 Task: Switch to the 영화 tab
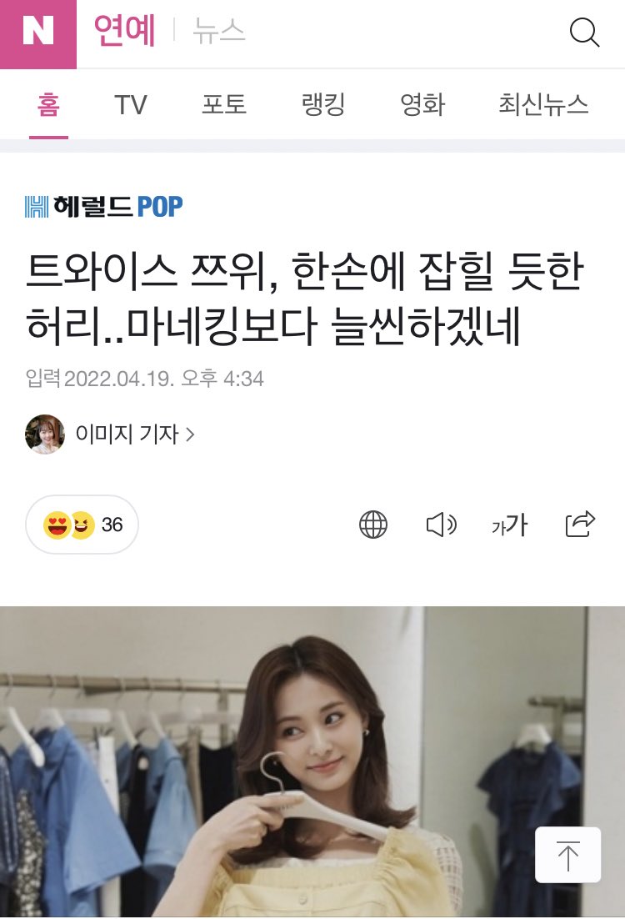tap(422, 106)
